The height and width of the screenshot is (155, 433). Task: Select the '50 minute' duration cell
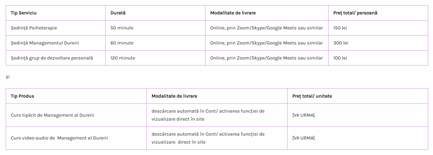pos(122,28)
